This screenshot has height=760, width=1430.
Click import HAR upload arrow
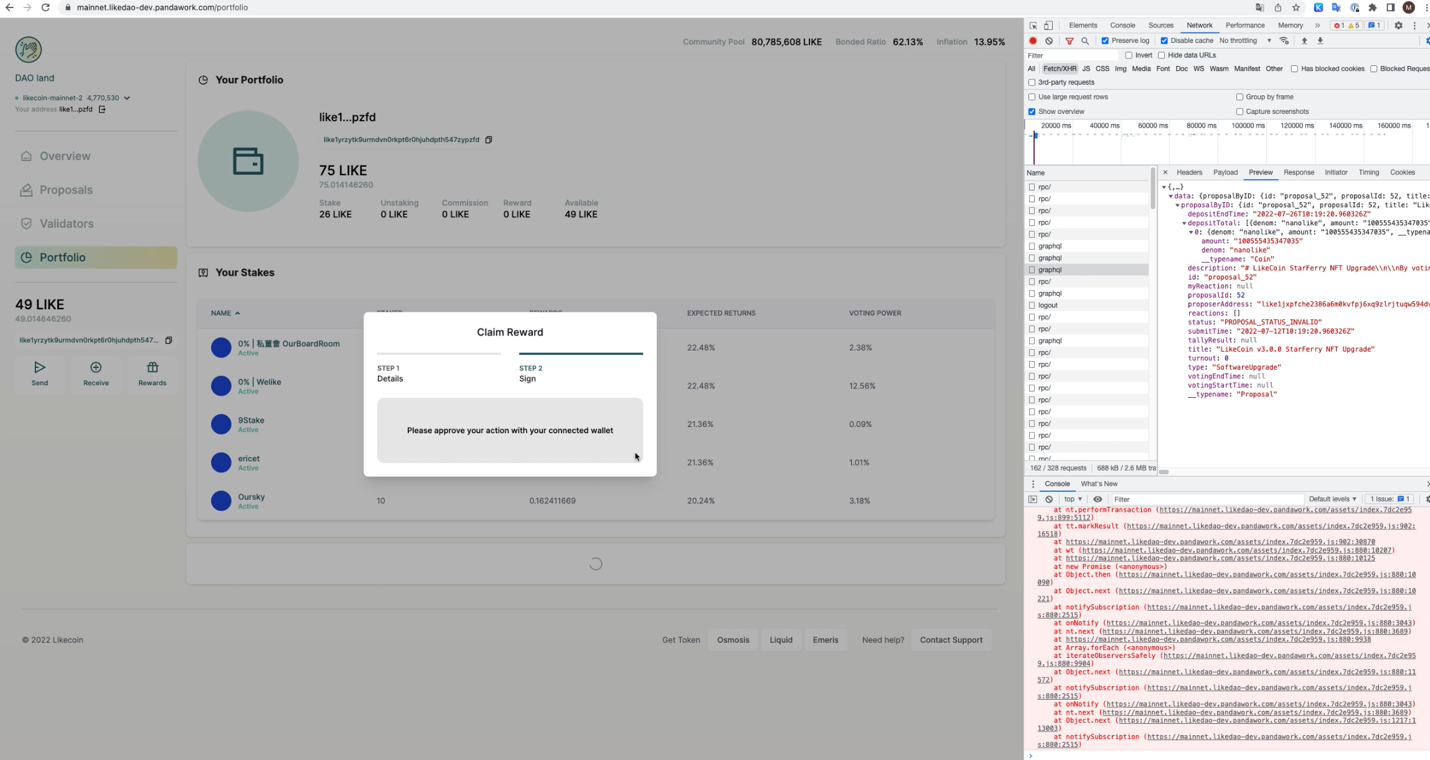[x=1304, y=40]
